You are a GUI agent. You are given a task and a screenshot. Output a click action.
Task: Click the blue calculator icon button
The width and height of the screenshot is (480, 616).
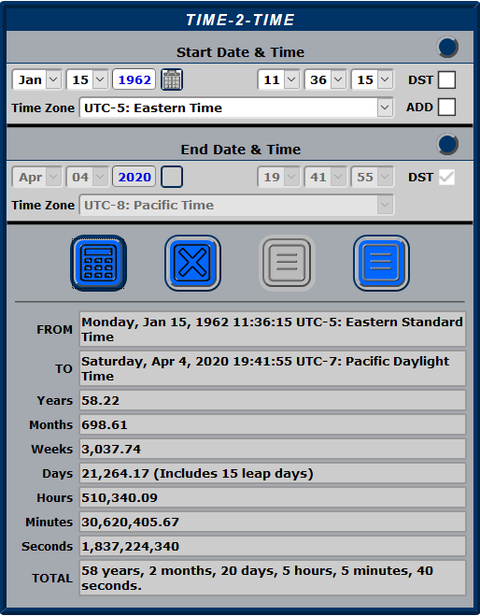click(x=98, y=263)
